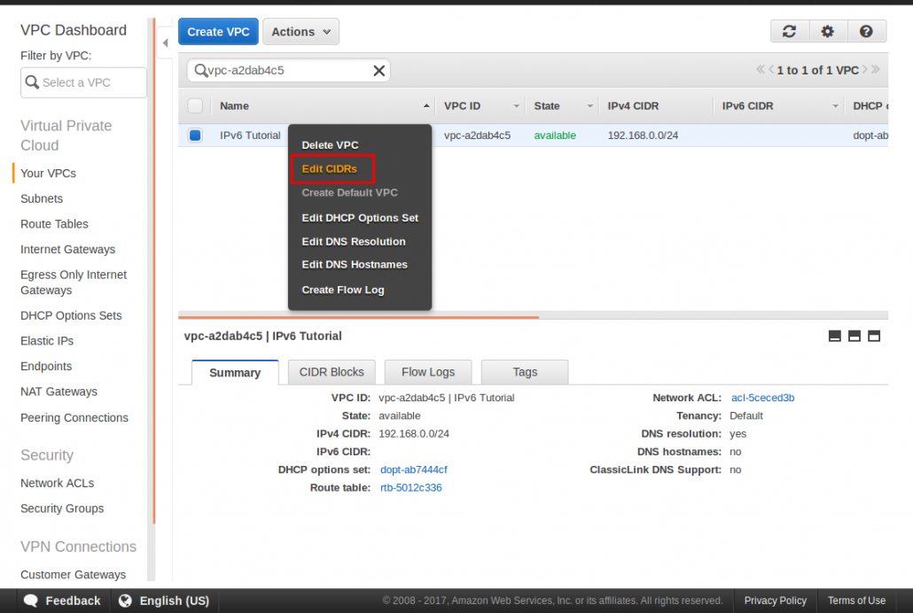Open the Flow Logs tab

click(428, 372)
